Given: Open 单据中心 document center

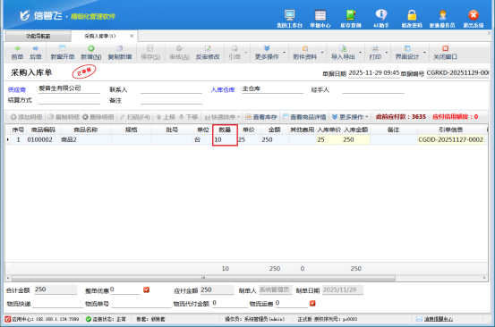Looking at the screenshot, I should click(320, 15).
